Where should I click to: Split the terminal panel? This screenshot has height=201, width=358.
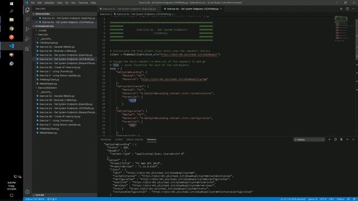tap(335, 140)
